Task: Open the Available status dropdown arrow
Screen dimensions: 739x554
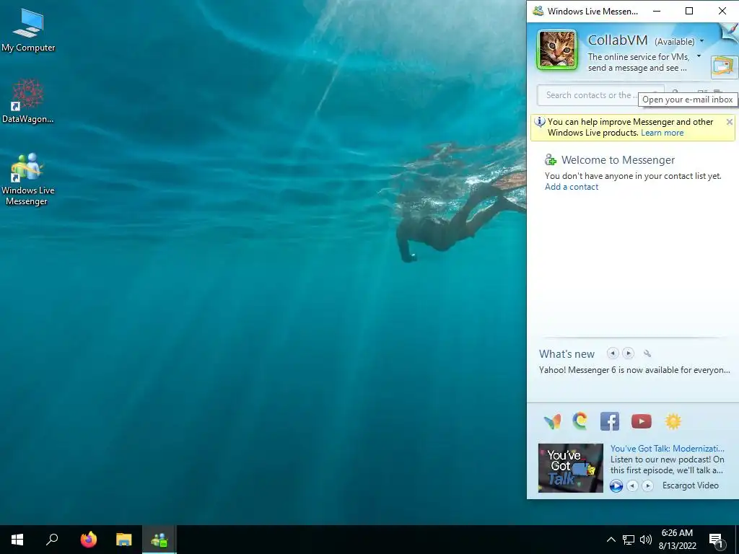Action: (x=701, y=41)
